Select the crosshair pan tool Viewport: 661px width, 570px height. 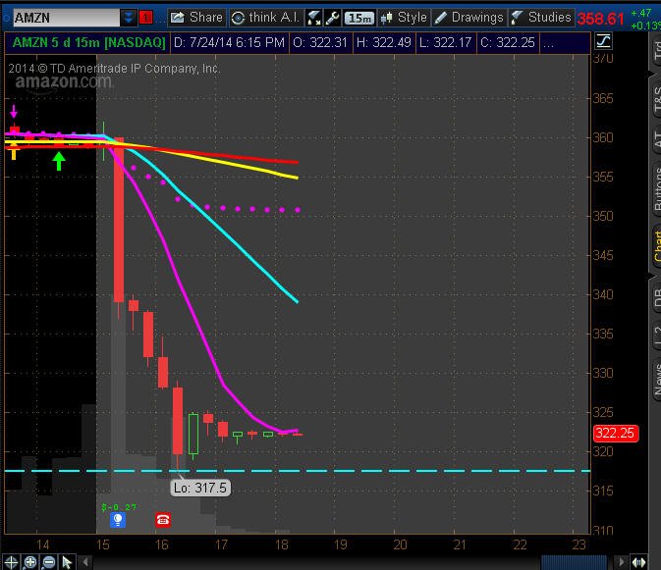(12, 562)
